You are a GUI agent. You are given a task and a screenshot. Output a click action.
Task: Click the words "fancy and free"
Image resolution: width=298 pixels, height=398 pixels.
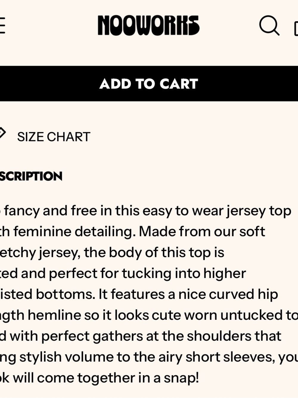[51, 211]
